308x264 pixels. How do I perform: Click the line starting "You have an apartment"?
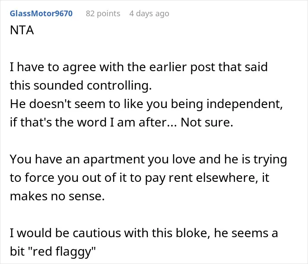[148, 159]
